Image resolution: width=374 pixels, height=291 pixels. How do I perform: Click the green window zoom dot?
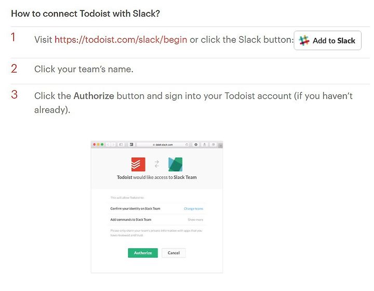tap(102, 145)
